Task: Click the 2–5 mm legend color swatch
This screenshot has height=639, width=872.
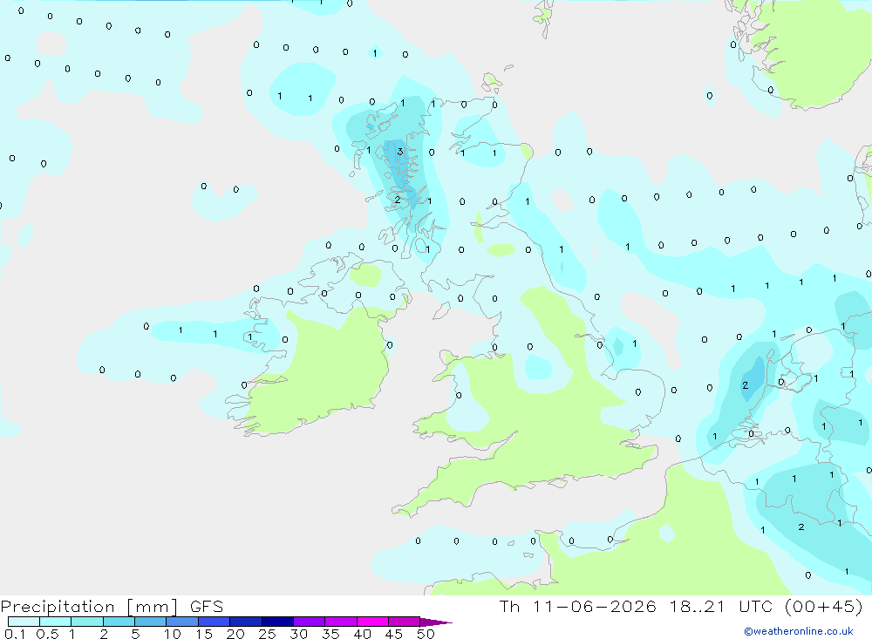Action: [x=119, y=622]
